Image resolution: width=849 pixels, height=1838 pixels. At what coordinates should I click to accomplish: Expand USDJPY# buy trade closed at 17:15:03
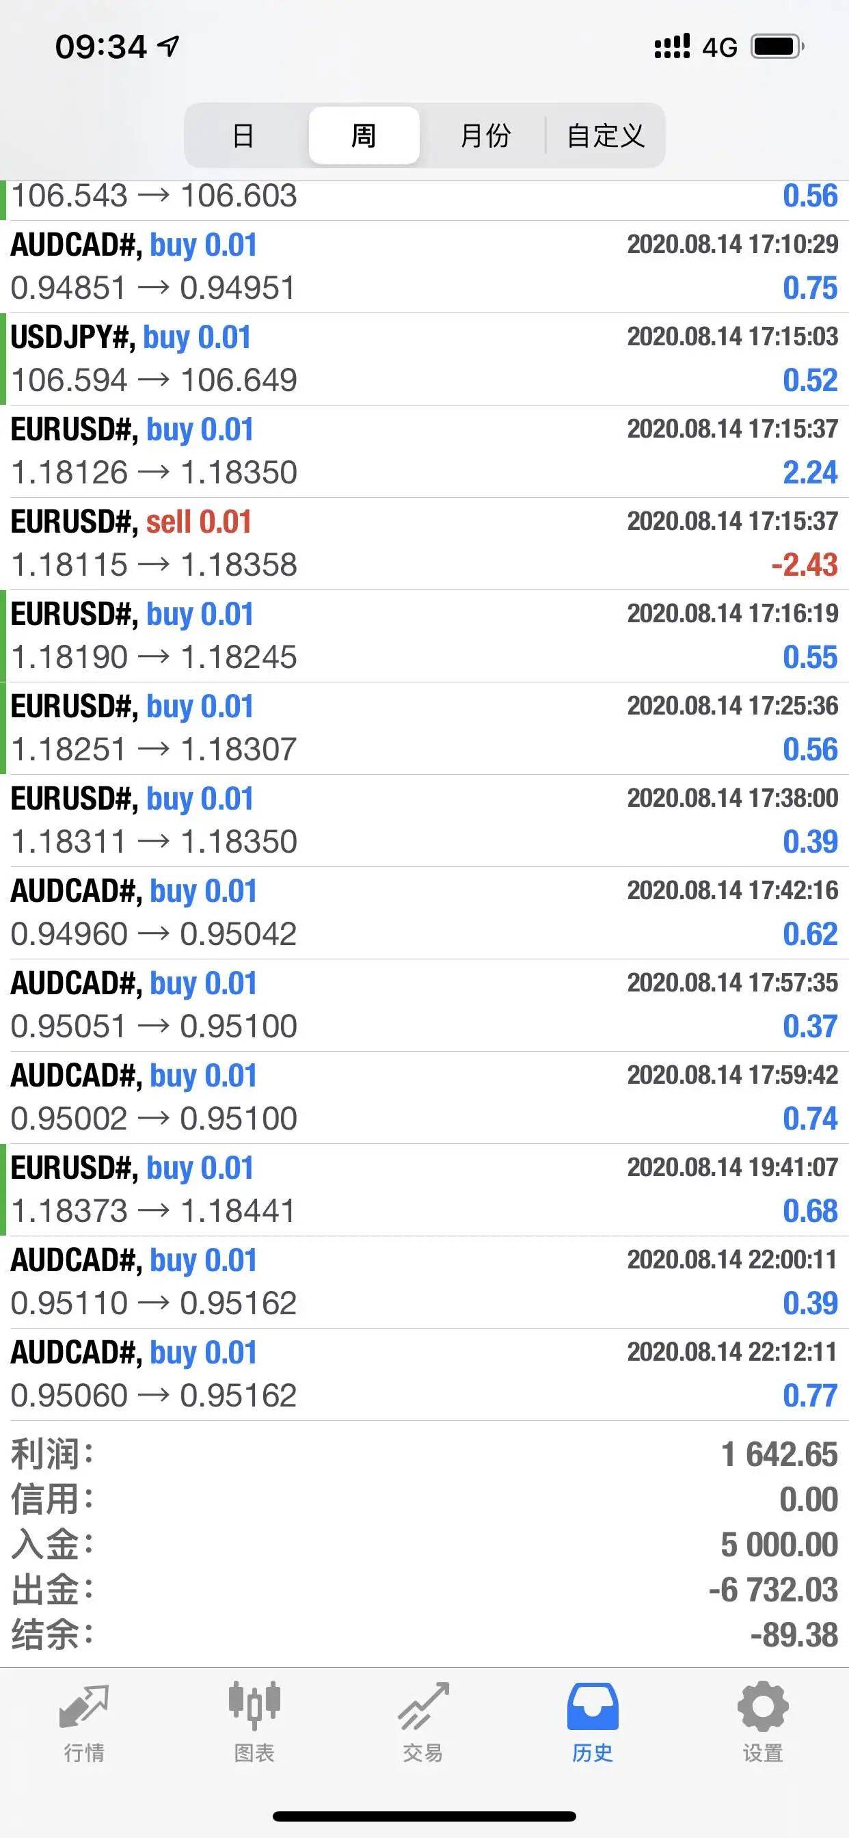tap(424, 359)
